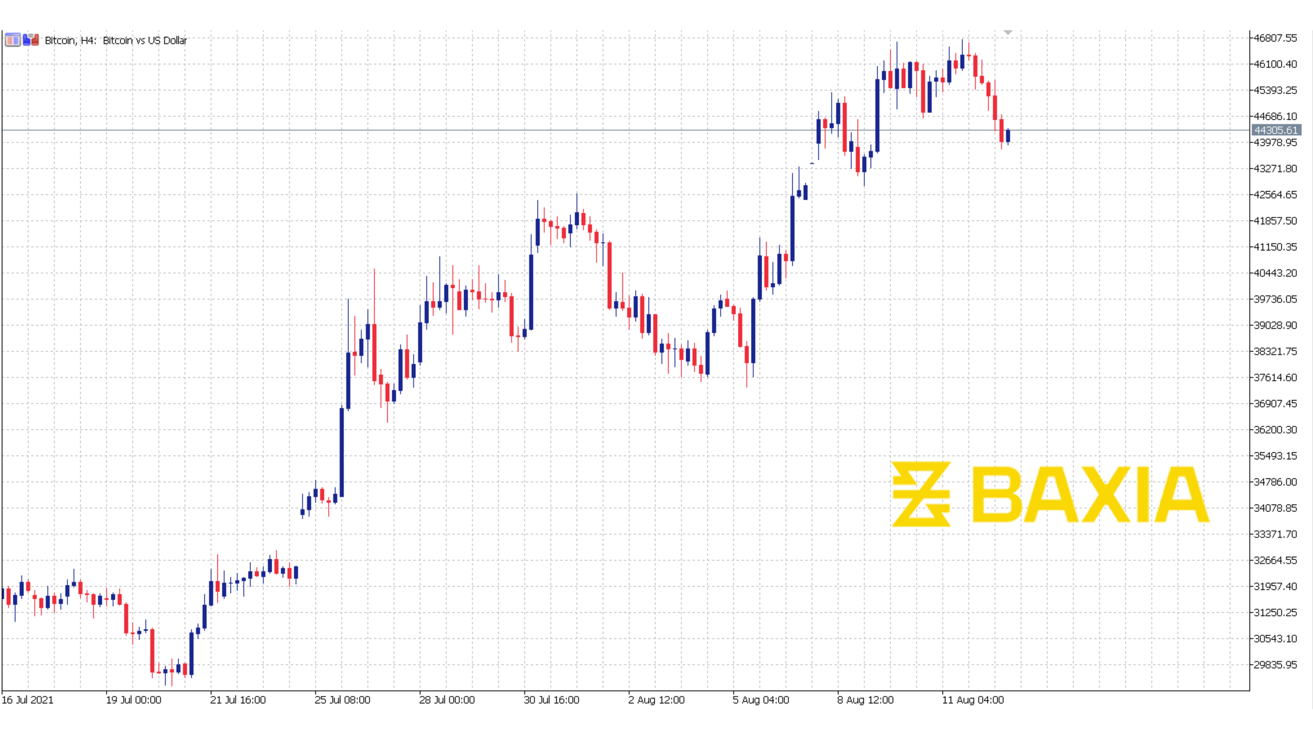Screen dimensions: 1313x739
Task: Click the 16 Jul 2021 date label
Action: [x=27, y=700]
